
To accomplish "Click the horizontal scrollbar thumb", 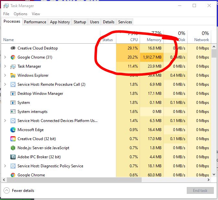I will 74,180.
